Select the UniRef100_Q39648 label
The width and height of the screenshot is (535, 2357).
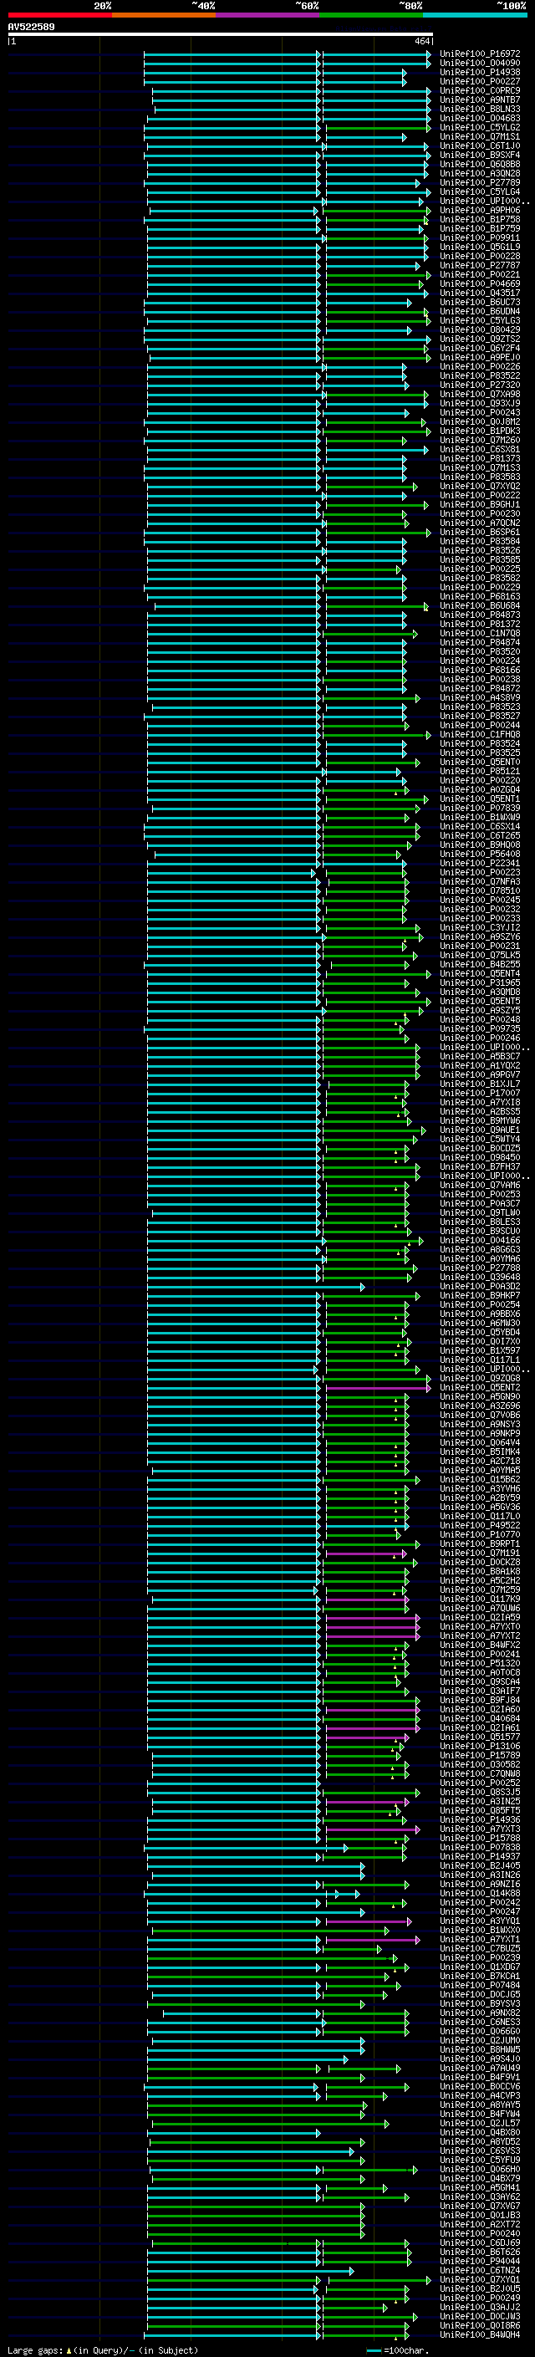click(x=480, y=1278)
